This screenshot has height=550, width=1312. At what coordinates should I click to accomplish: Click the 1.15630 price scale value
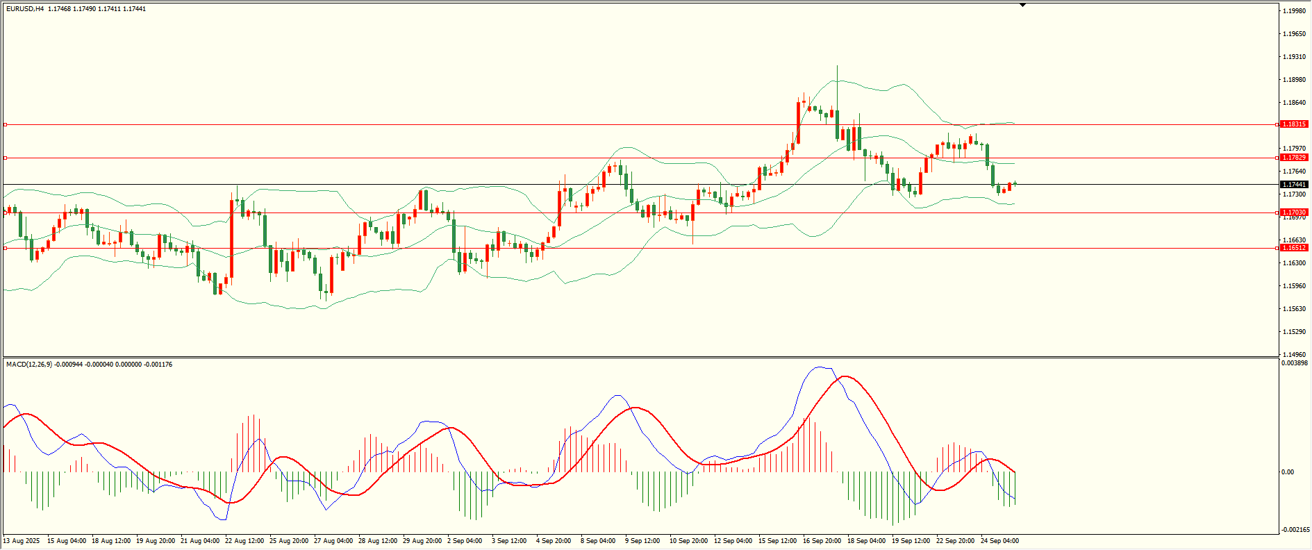[1294, 309]
